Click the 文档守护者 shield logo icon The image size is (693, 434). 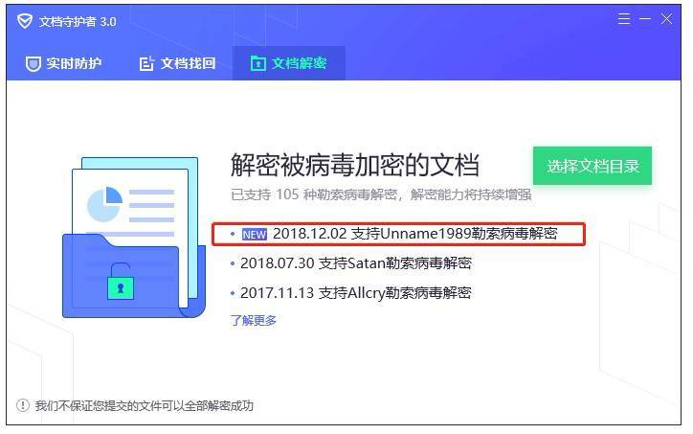[25, 21]
